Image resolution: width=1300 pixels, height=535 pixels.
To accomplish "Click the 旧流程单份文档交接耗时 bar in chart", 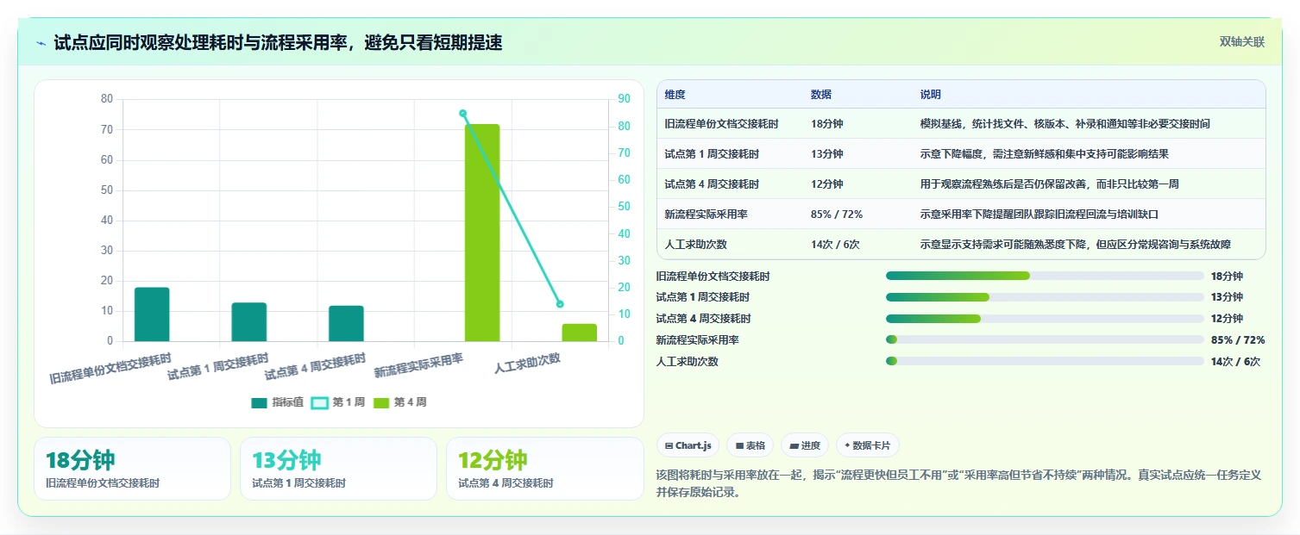I will point(152,314).
